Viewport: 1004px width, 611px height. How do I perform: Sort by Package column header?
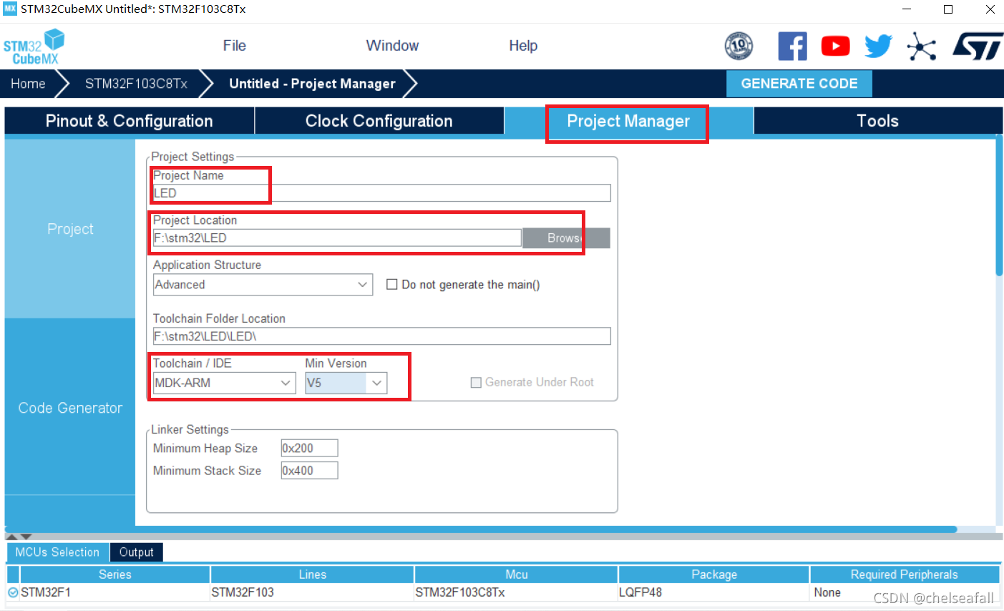[x=714, y=575]
